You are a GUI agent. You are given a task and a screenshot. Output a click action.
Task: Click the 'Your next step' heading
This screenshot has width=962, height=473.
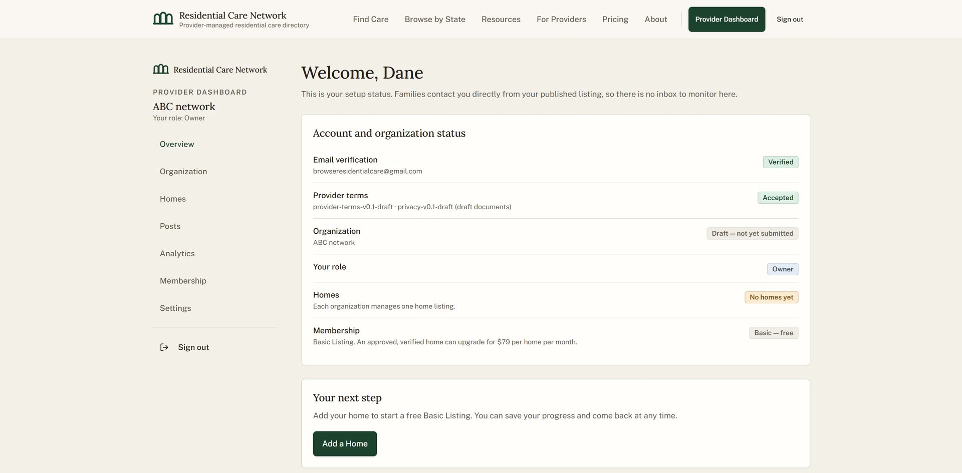pos(347,398)
